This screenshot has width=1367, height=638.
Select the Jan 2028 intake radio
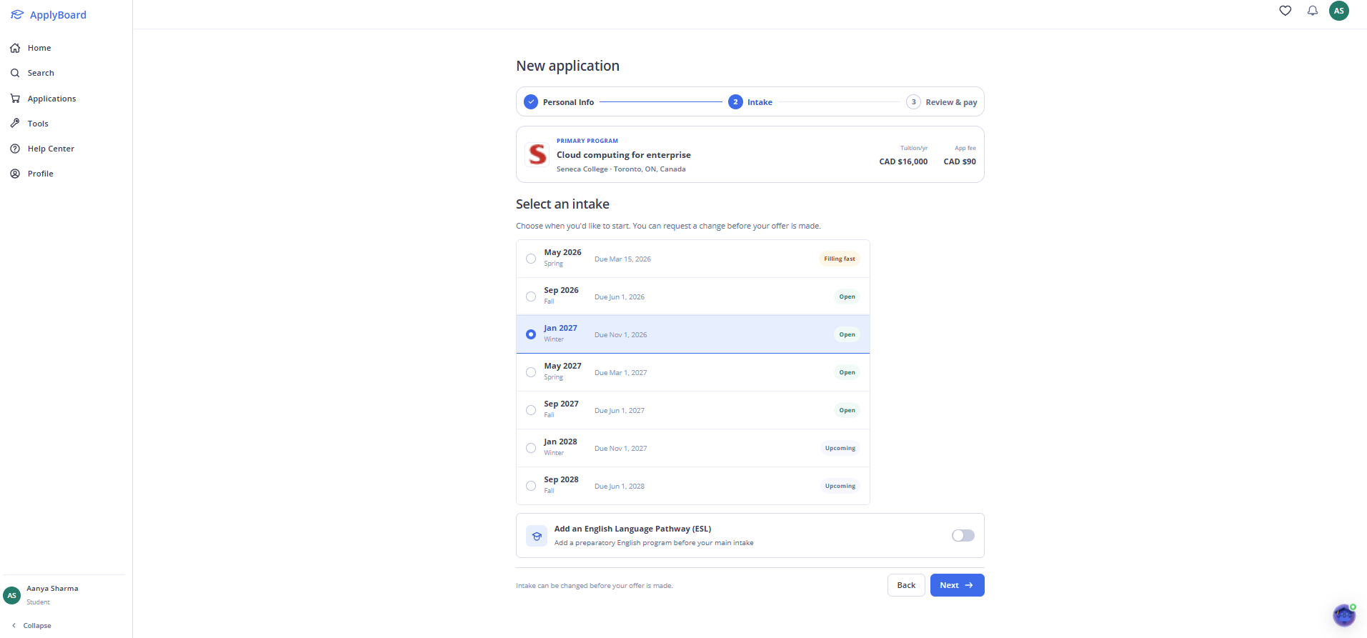point(531,448)
